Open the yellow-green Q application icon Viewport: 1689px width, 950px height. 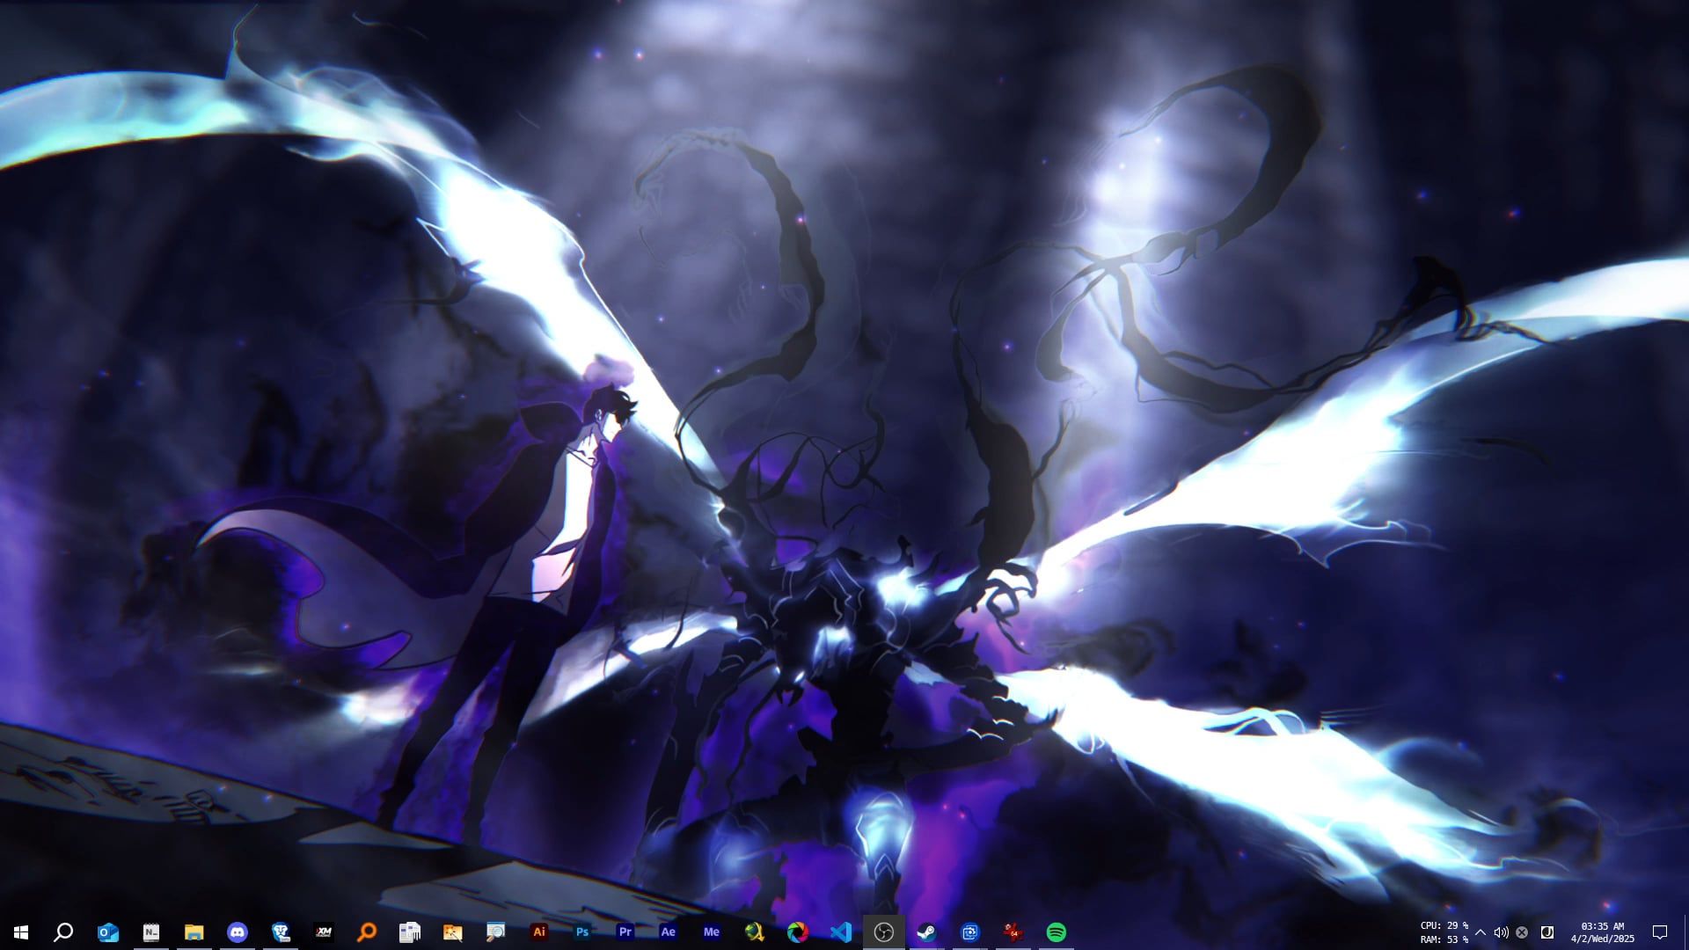[754, 932]
